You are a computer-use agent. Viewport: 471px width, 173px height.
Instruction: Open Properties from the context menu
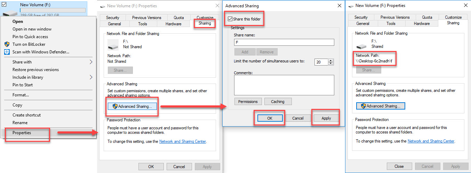22,133
